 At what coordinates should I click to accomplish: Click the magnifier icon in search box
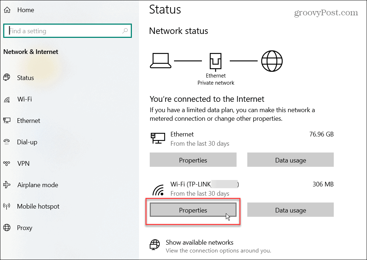click(125, 31)
